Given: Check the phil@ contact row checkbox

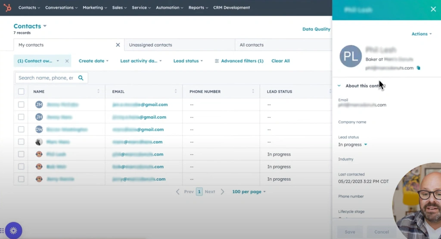Looking at the screenshot, I should tap(21, 154).
